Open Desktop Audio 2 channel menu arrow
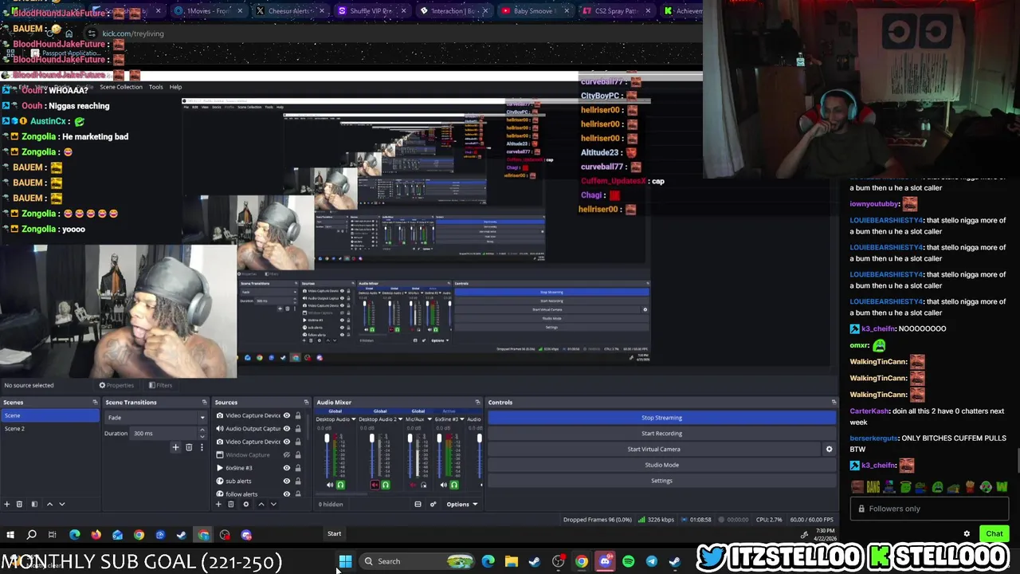The width and height of the screenshot is (1020, 574). pyautogui.click(x=399, y=419)
